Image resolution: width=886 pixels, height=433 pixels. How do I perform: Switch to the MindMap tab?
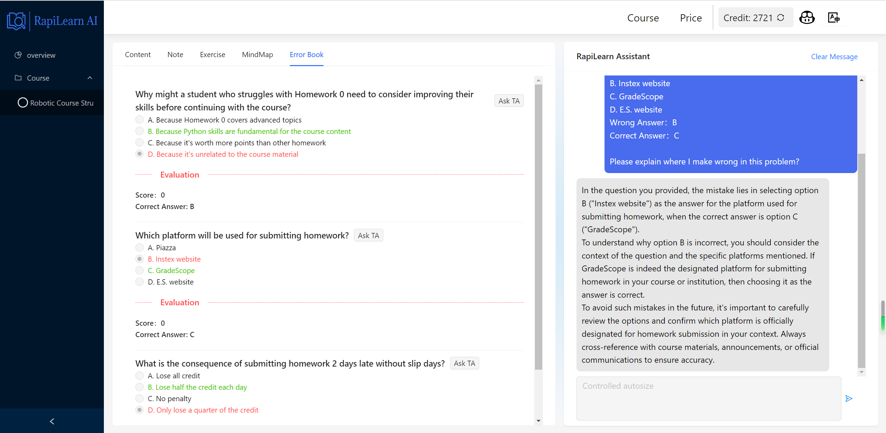[257, 55]
